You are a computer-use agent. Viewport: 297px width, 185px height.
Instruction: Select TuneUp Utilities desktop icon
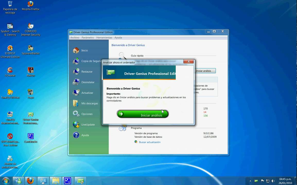click(10, 94)
